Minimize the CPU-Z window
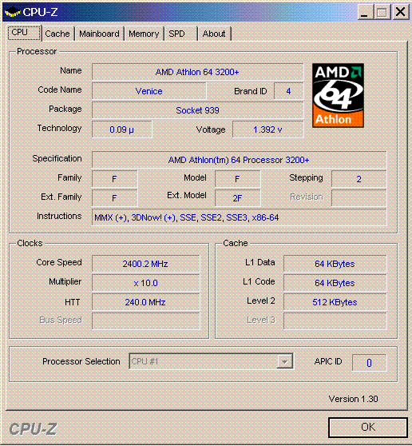The height and width of the screenshot is (446, 412). (365, 12)
